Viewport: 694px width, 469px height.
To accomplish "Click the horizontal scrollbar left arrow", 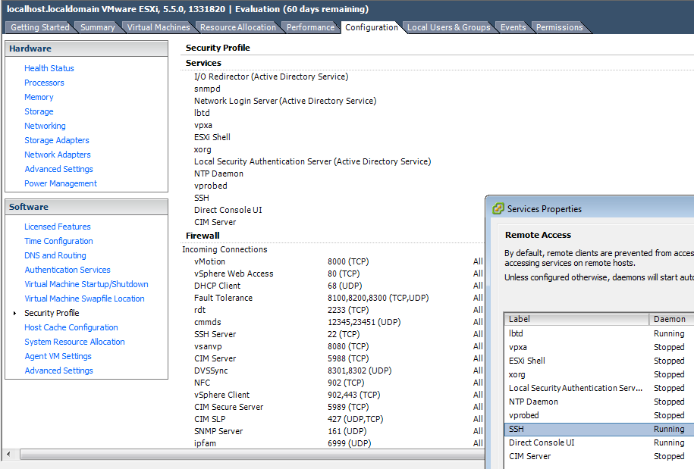I will click(x=9, y=455).
